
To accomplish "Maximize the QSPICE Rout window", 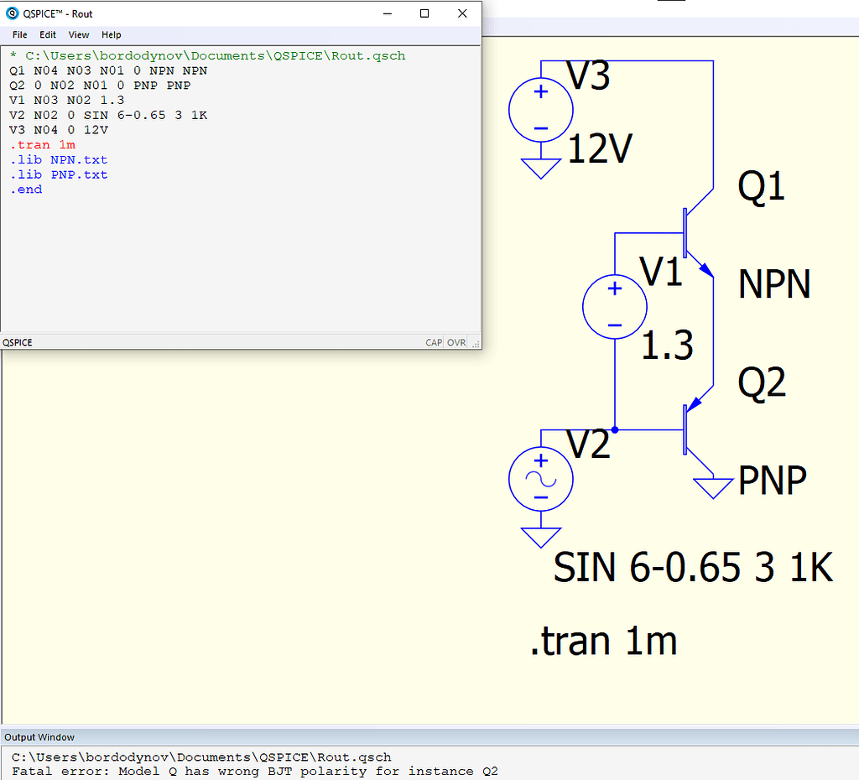I will click(x=424, y=13).
